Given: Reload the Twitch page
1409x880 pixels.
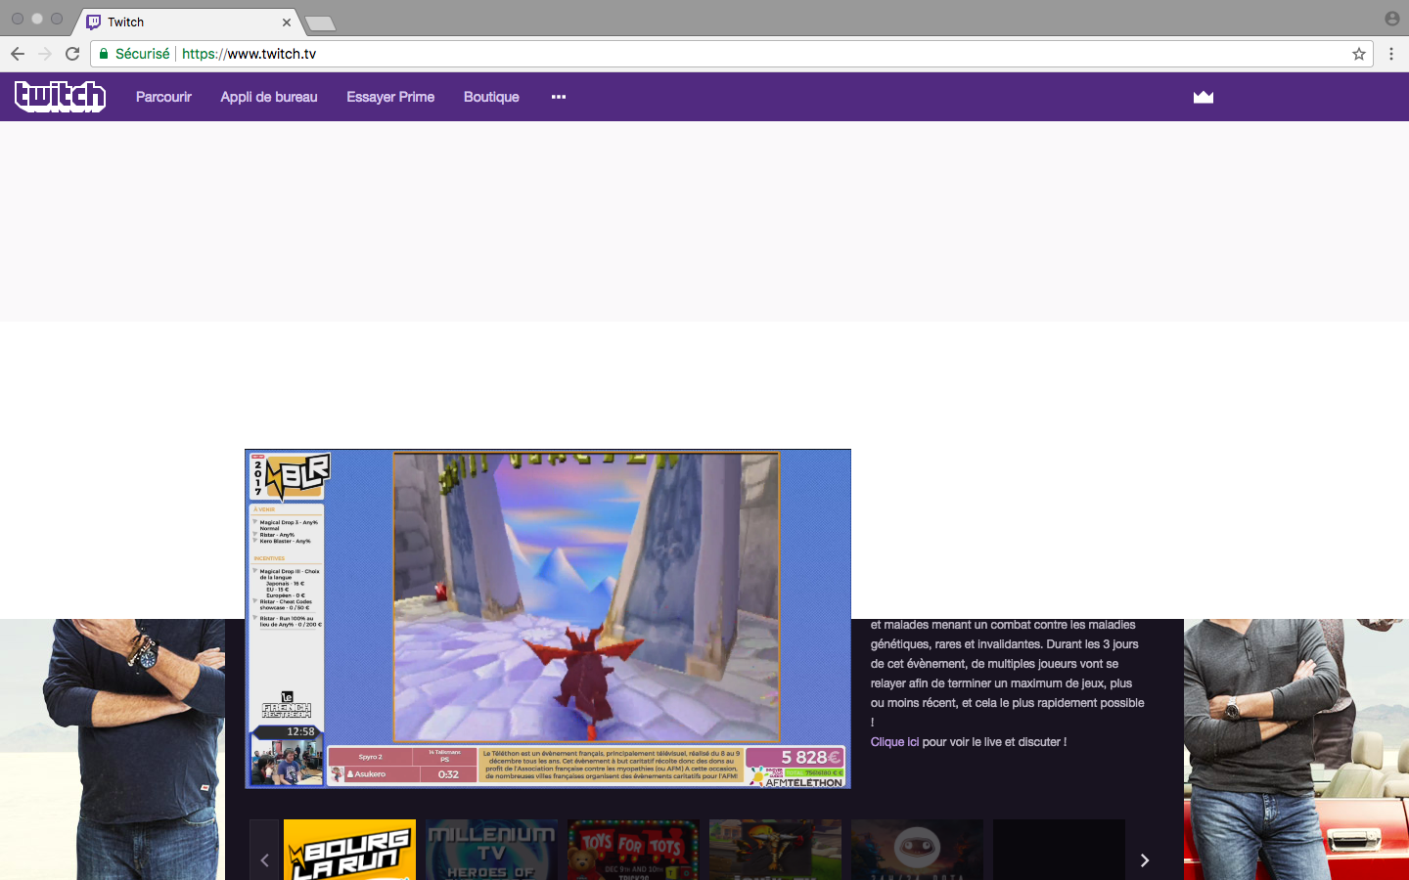Looking at the screenshot, I should pos(72,54).
